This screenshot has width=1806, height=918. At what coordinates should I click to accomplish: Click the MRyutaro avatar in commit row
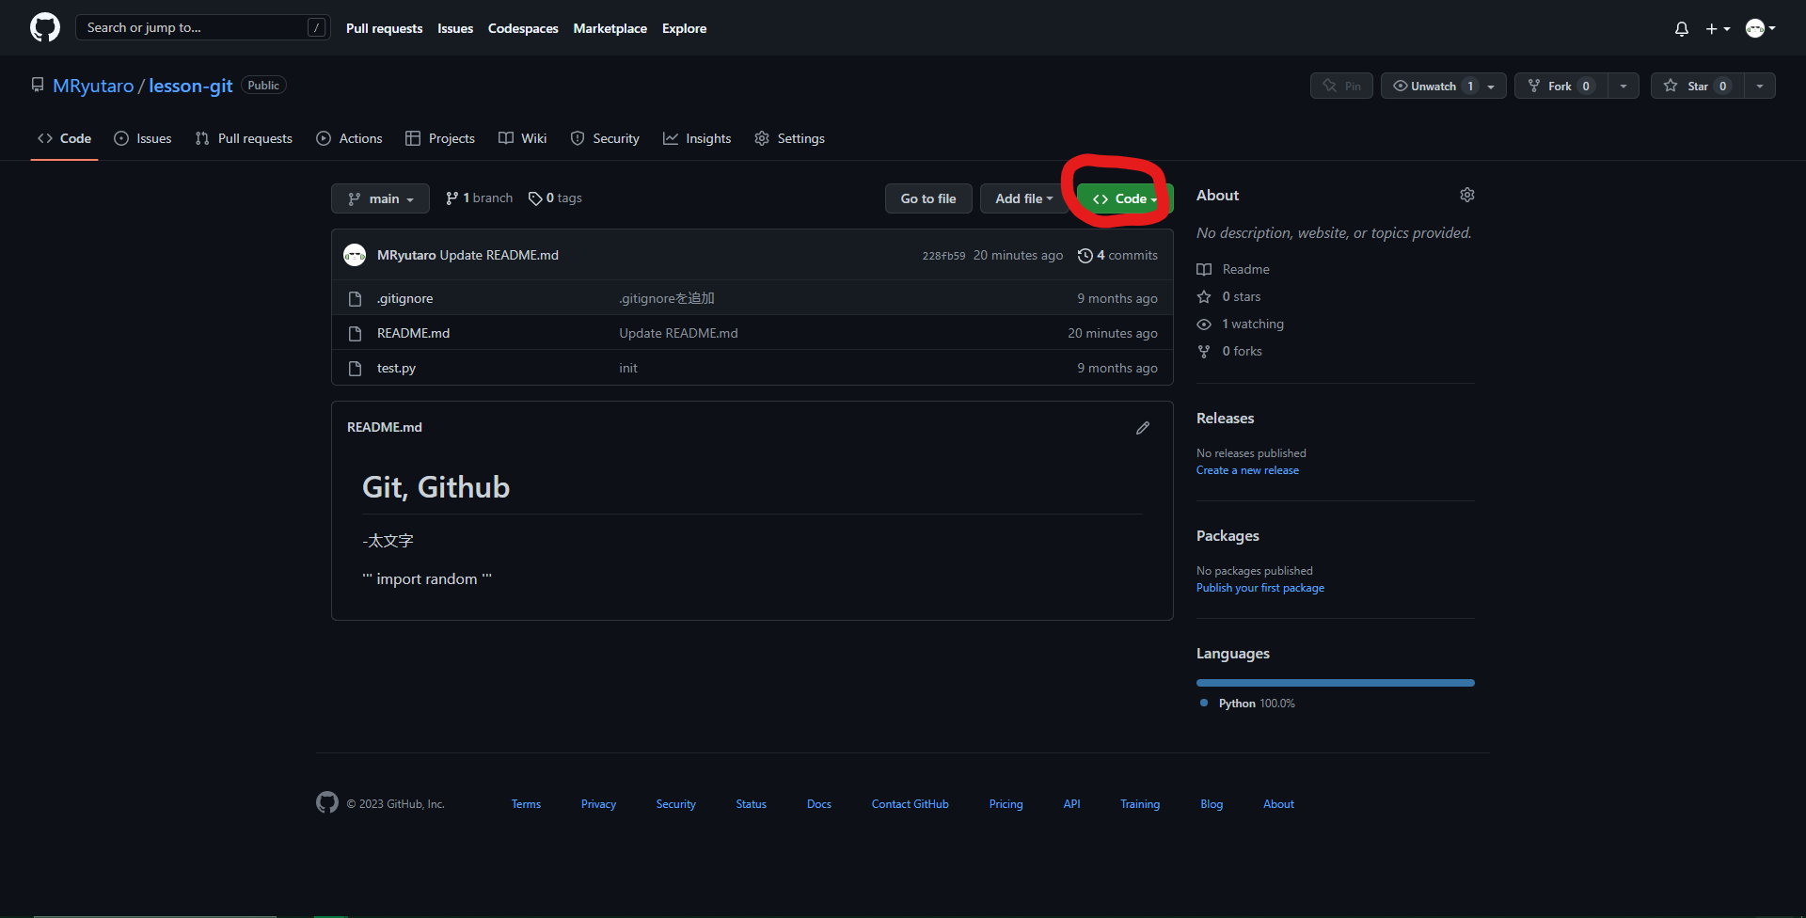(355, 255)
